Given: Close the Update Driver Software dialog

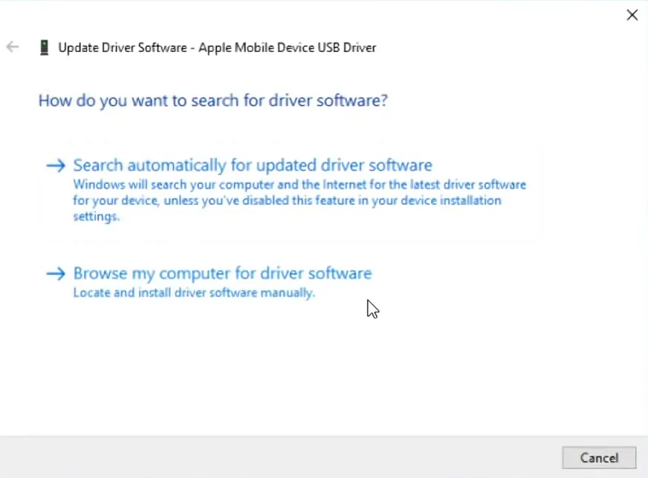Looking at the screenshot, I should click(x=632, y=15).
